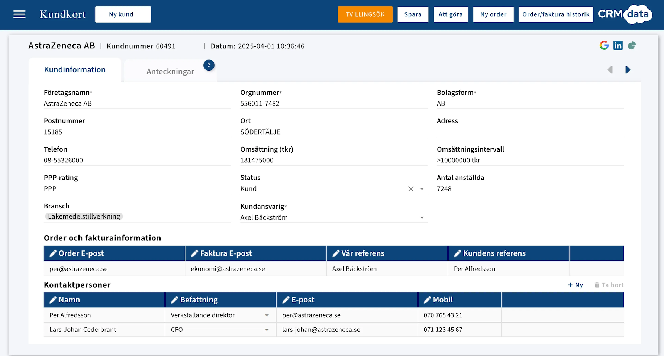Click the Postnummer input field
This screenshot has height=356, width=664.
point(137,132)
